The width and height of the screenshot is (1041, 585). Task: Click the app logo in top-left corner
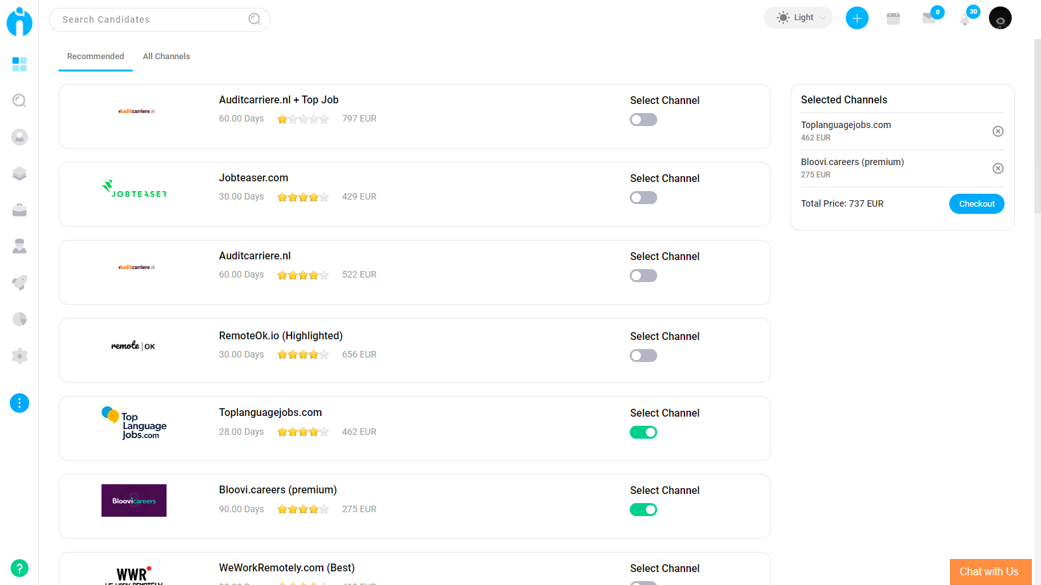coord(20,21)
